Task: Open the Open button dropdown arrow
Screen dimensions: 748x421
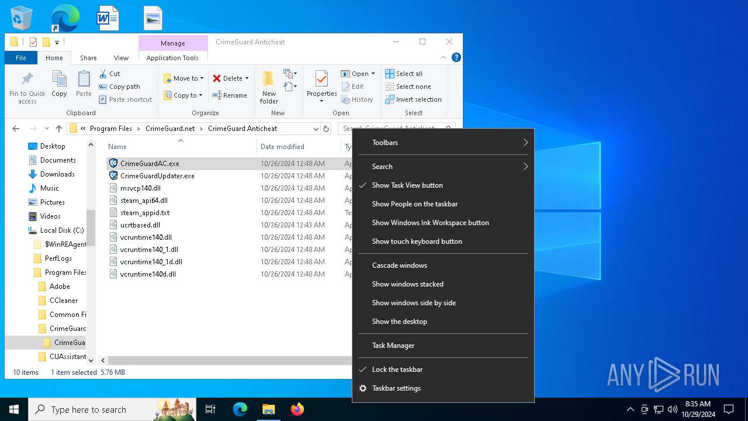Action: point(373,74)
